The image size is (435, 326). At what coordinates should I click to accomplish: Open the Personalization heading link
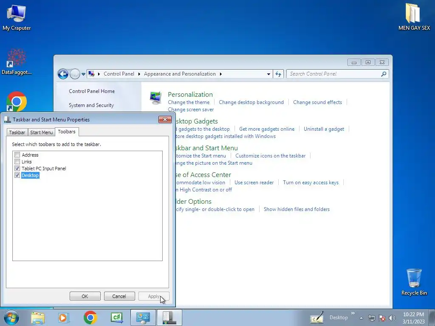coord(190,94)
